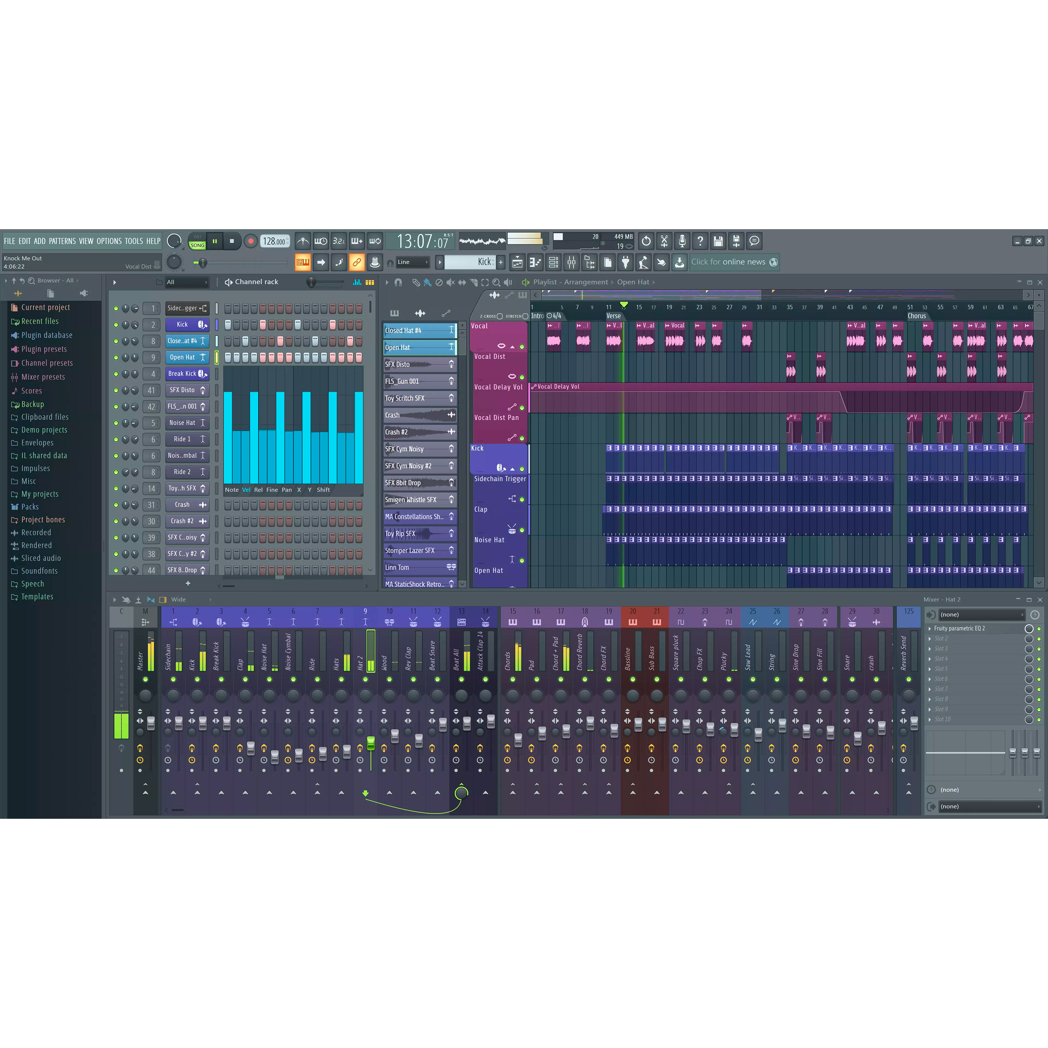
Task: Click the recording microphone icon
Action: click(x=682, y=241)
